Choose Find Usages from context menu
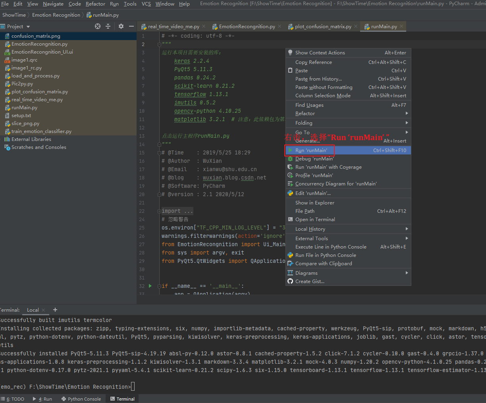The height and width of the screenshot is (403, 486). [x=348, y=105]
